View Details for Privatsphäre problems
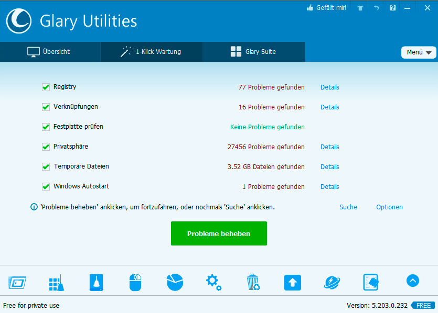This screenshot has height=313, width=438. tap(330, 147)
